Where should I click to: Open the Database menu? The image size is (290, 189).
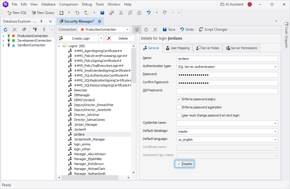[x=48, y=4]
